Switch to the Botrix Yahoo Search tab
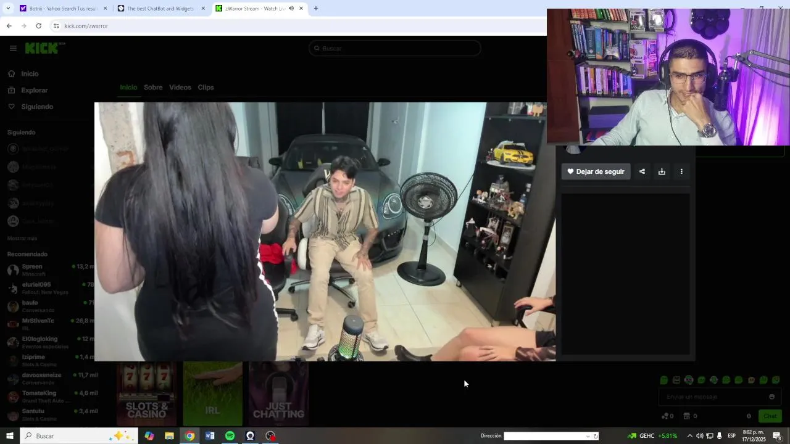The width and height of the screenshot is (790, 444). 62,8
